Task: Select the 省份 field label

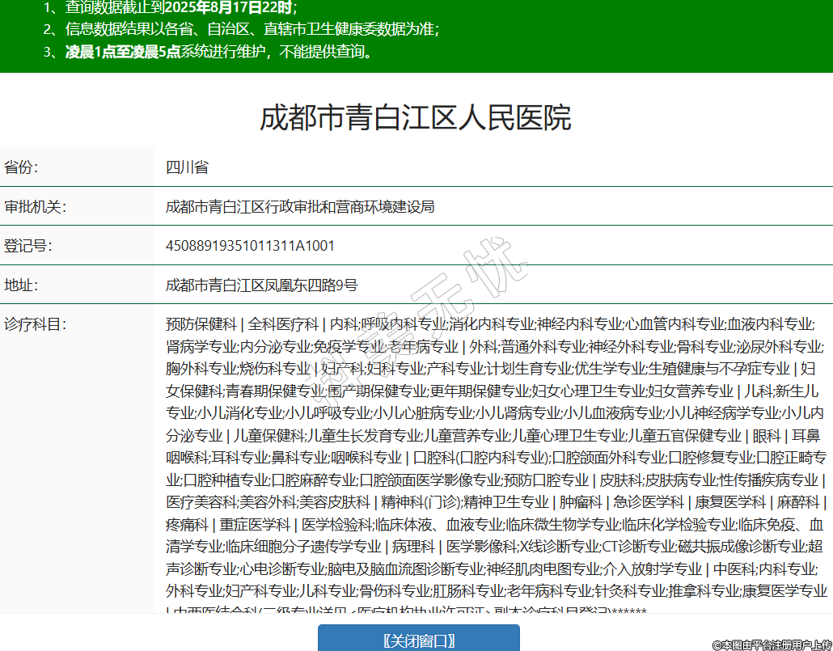Action: (22, 167)
